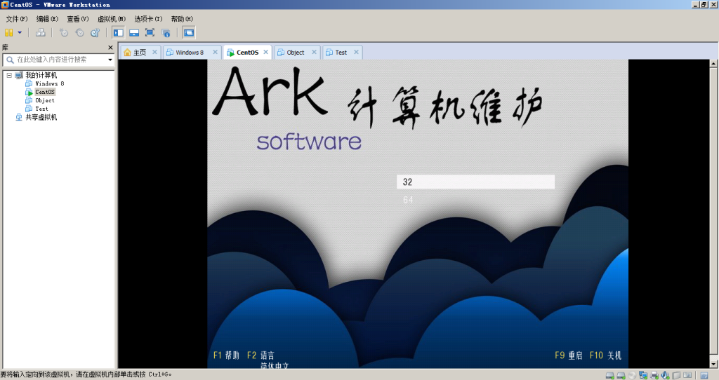Image resolution: width=719 pixels, height=380 pixels.
Task: Choose the 32 boot menu entry
Action: click(x=475, y=182)
